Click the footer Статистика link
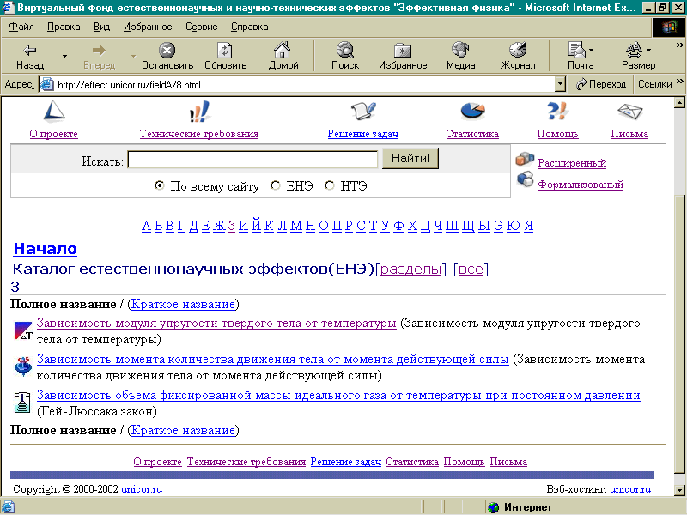Screen dimensions: 687x515 coord(412,462)
